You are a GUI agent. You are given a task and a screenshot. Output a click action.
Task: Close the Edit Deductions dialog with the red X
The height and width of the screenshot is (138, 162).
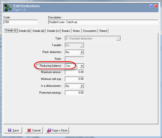156,6
